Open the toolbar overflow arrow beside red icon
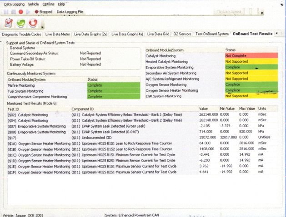 coord(42,25)
